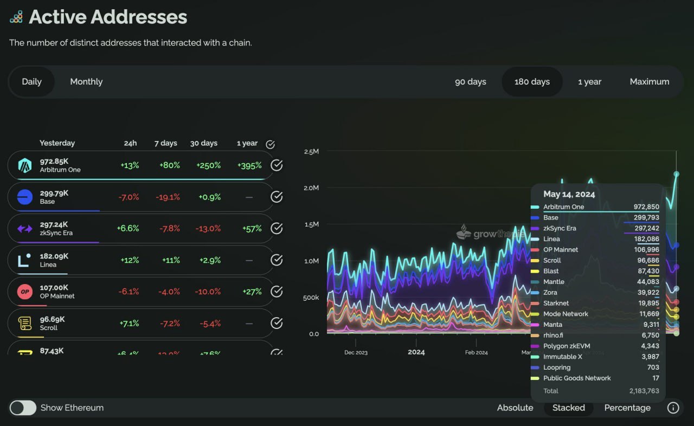Click the Arbitrum One 972.85K value

coord(54,162)
